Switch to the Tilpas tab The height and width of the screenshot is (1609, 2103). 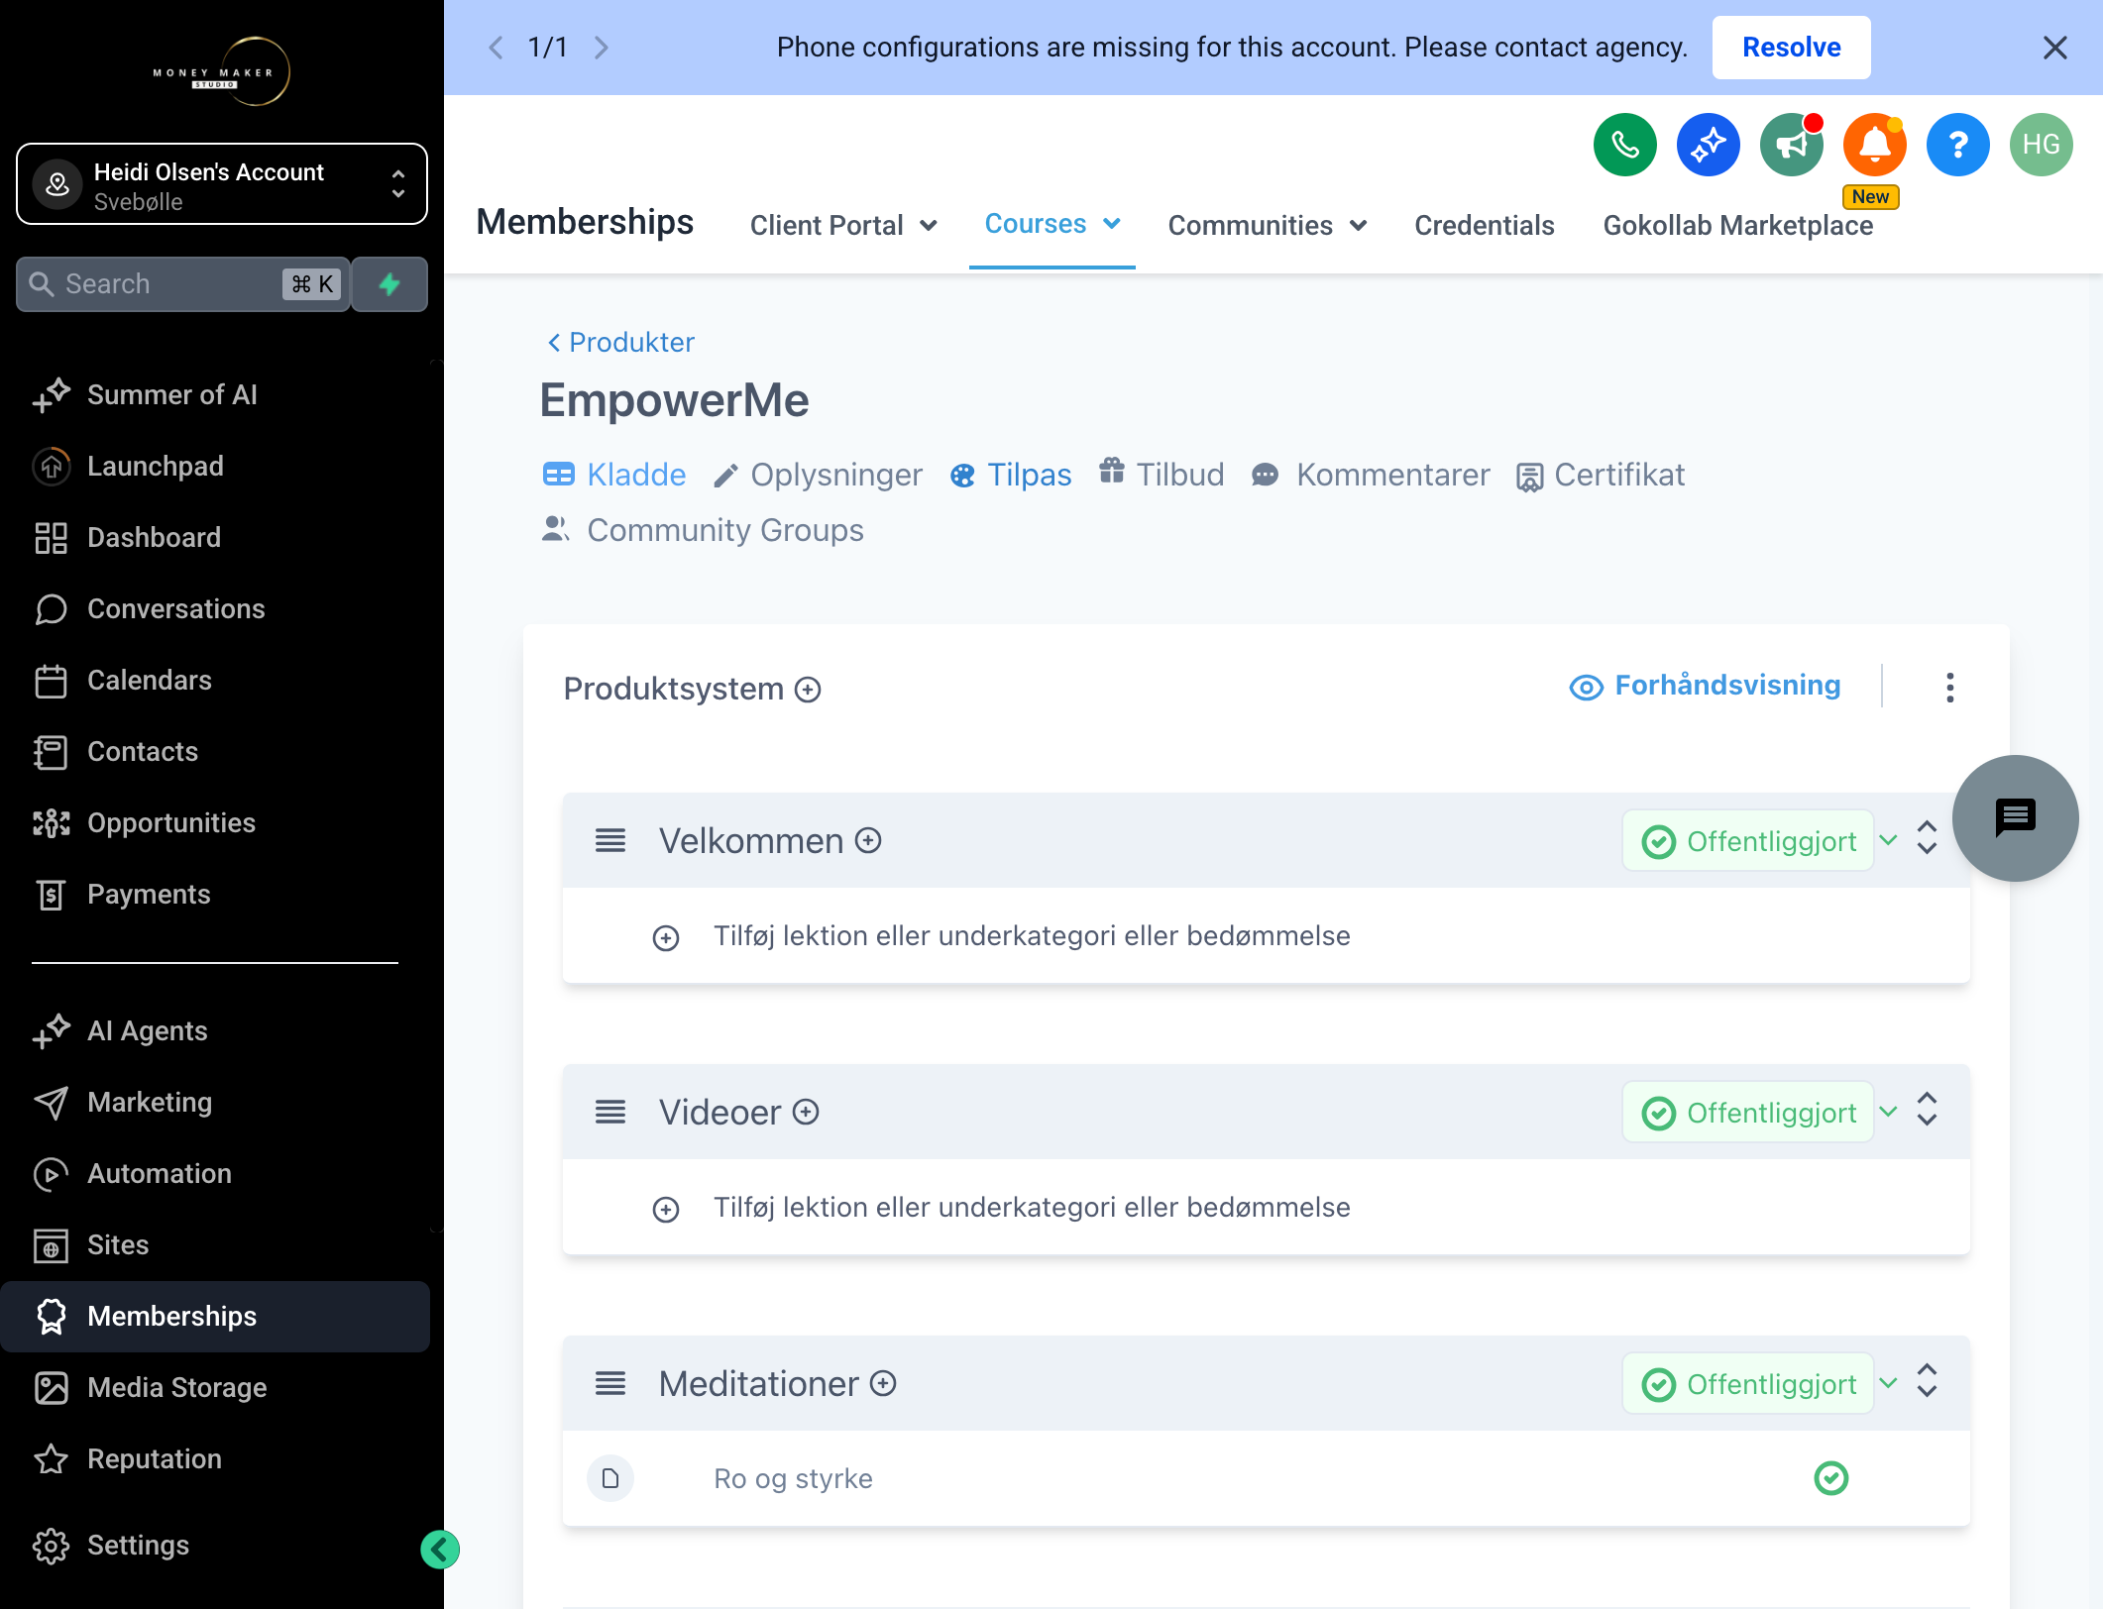(x=1011, y=476)
